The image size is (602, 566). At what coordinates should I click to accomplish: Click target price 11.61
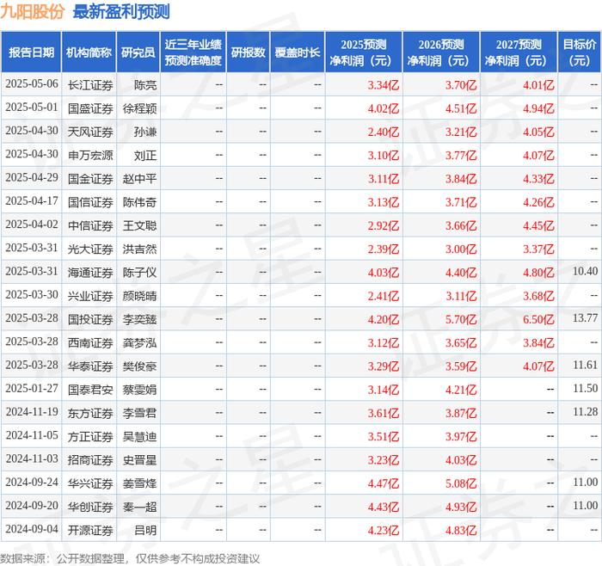pos(585,366)
